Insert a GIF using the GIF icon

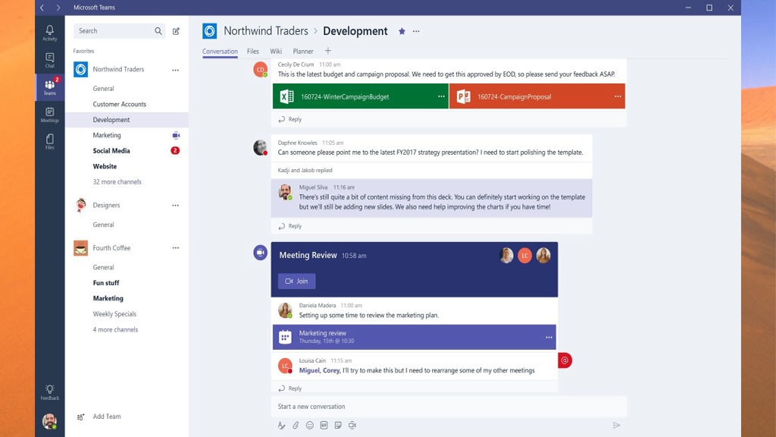(323, 426)
